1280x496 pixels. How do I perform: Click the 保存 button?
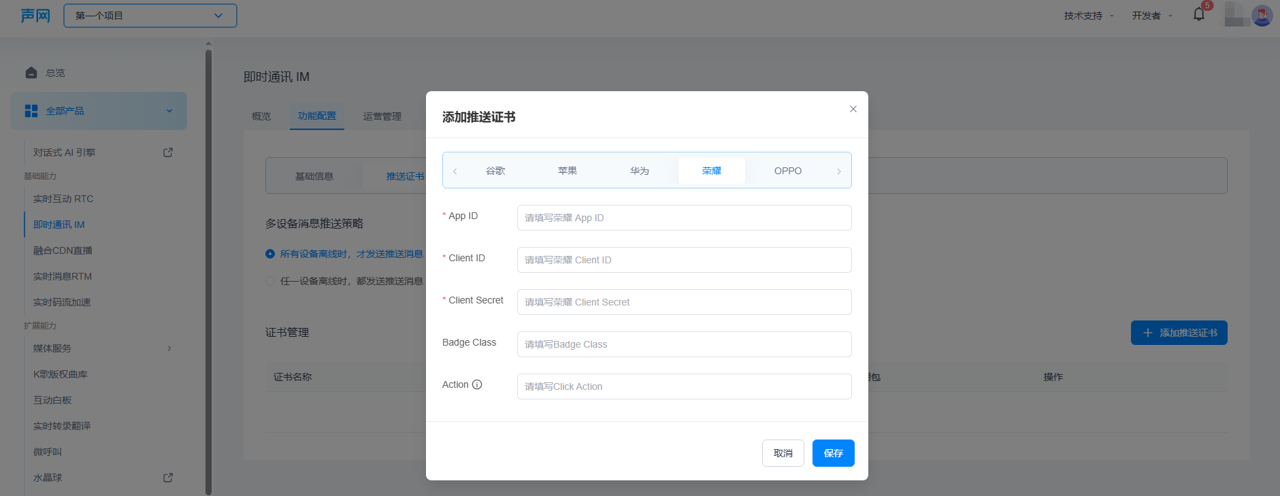point(834,453)
